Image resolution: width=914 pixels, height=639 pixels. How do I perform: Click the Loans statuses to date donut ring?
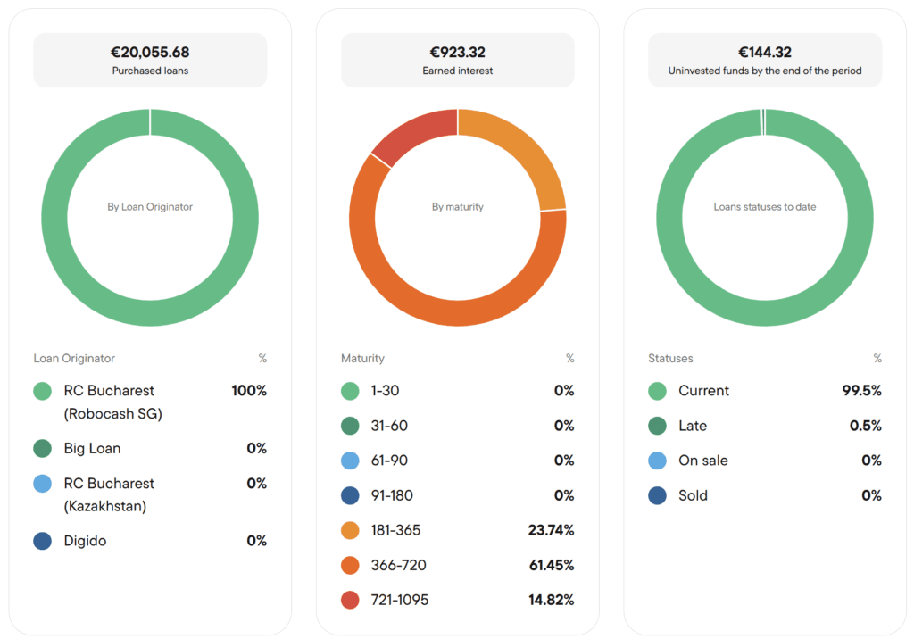coord(765,313)
